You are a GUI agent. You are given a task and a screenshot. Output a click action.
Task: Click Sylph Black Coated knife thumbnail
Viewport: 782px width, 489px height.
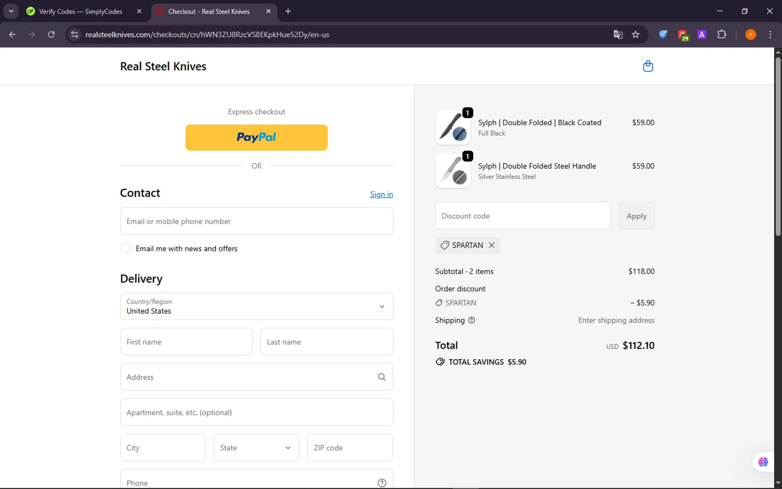point(453,127)
